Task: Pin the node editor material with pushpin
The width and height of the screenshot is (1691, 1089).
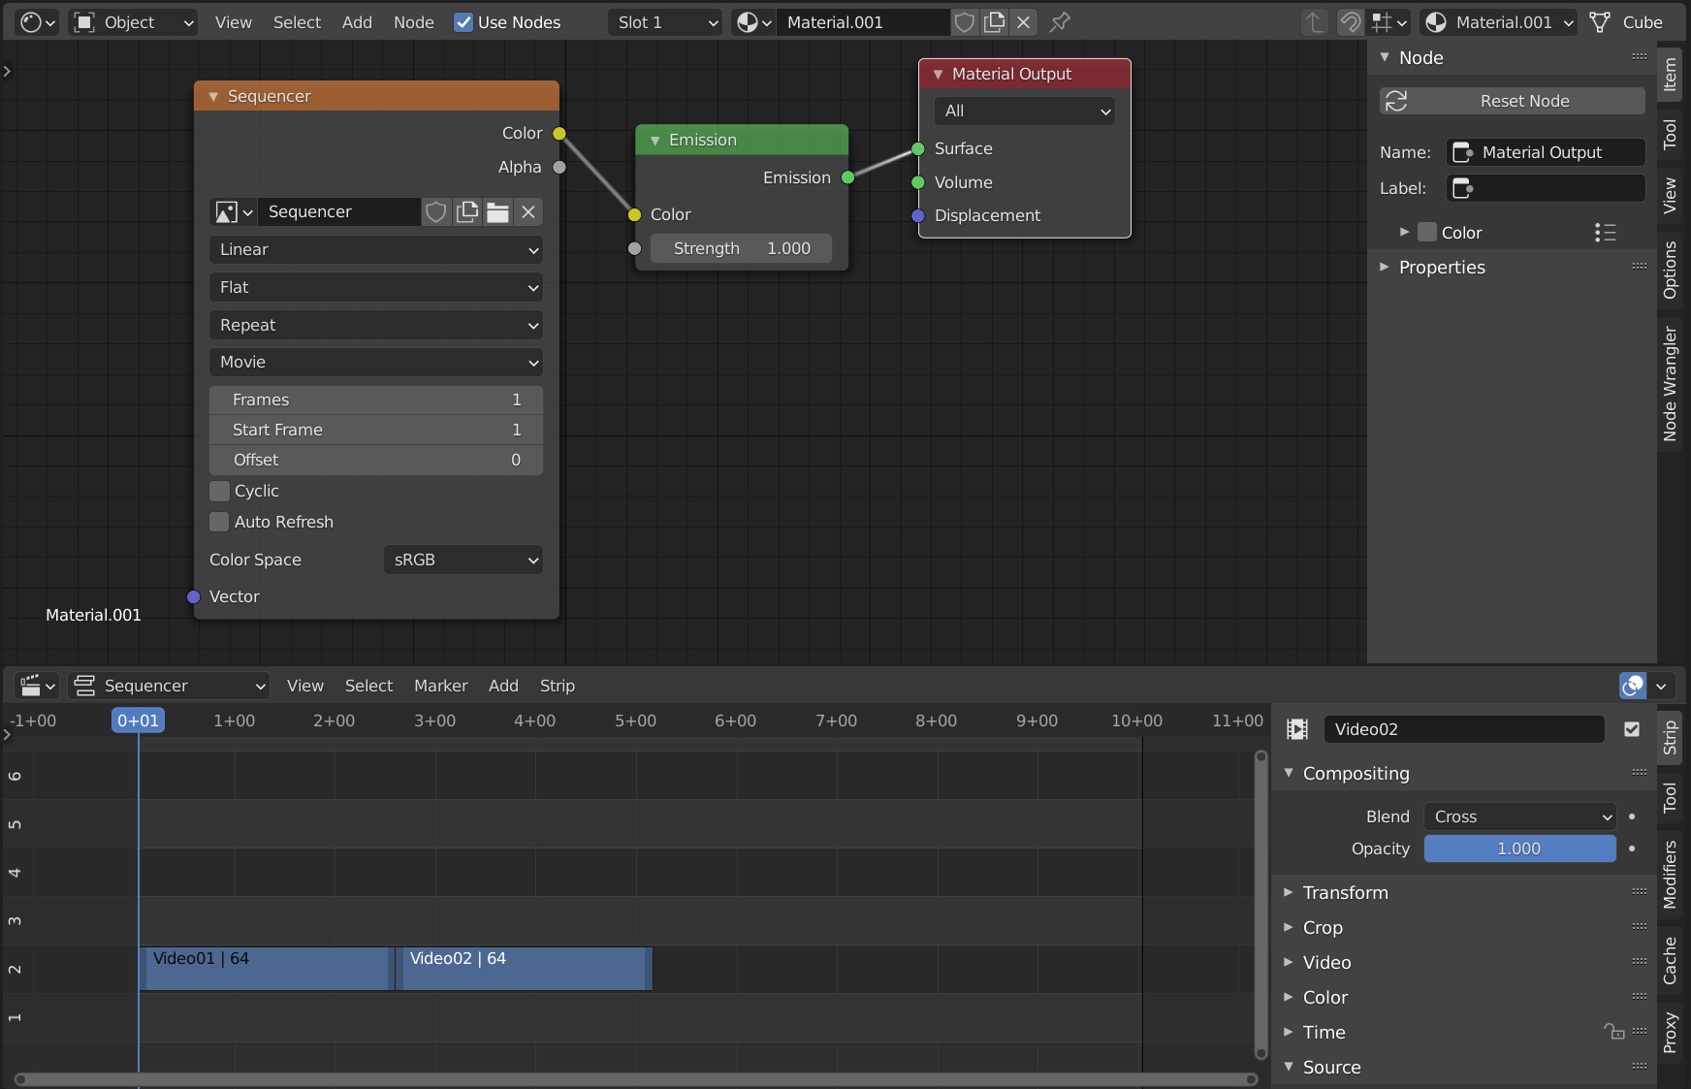Action: tap(1060, 22)
